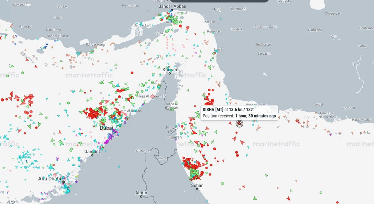Select the Hormuz label
The width and height of the screenshot is (374, 204).
[181, 13]
